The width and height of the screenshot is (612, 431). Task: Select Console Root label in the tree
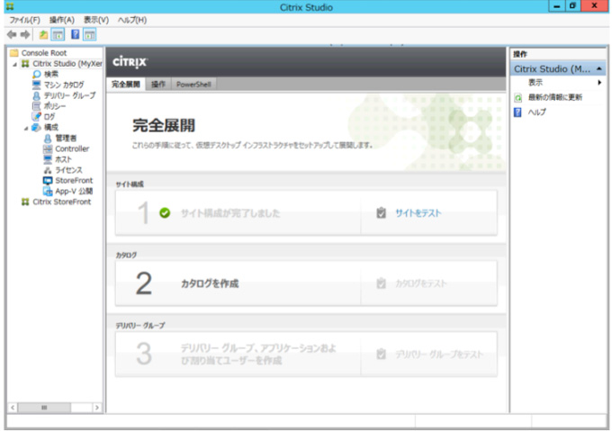click(x=44, y=53)
